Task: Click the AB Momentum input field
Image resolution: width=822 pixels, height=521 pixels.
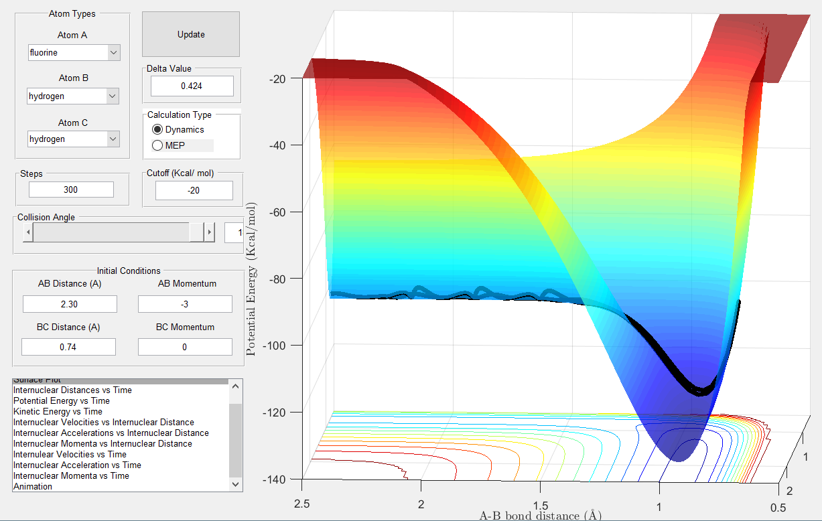Action: click(184, 304)
